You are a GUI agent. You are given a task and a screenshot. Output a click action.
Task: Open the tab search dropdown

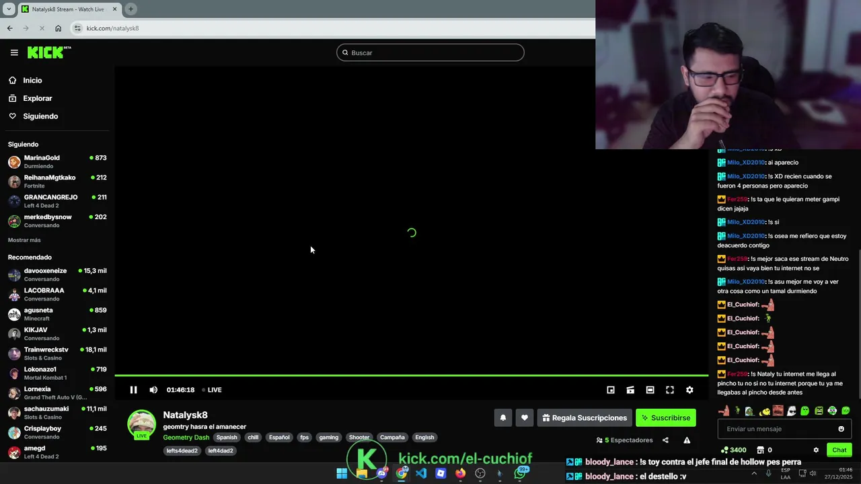click(x=9, y=9)
